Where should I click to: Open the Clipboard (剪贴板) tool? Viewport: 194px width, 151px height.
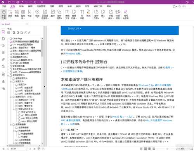tap(23, 14)
